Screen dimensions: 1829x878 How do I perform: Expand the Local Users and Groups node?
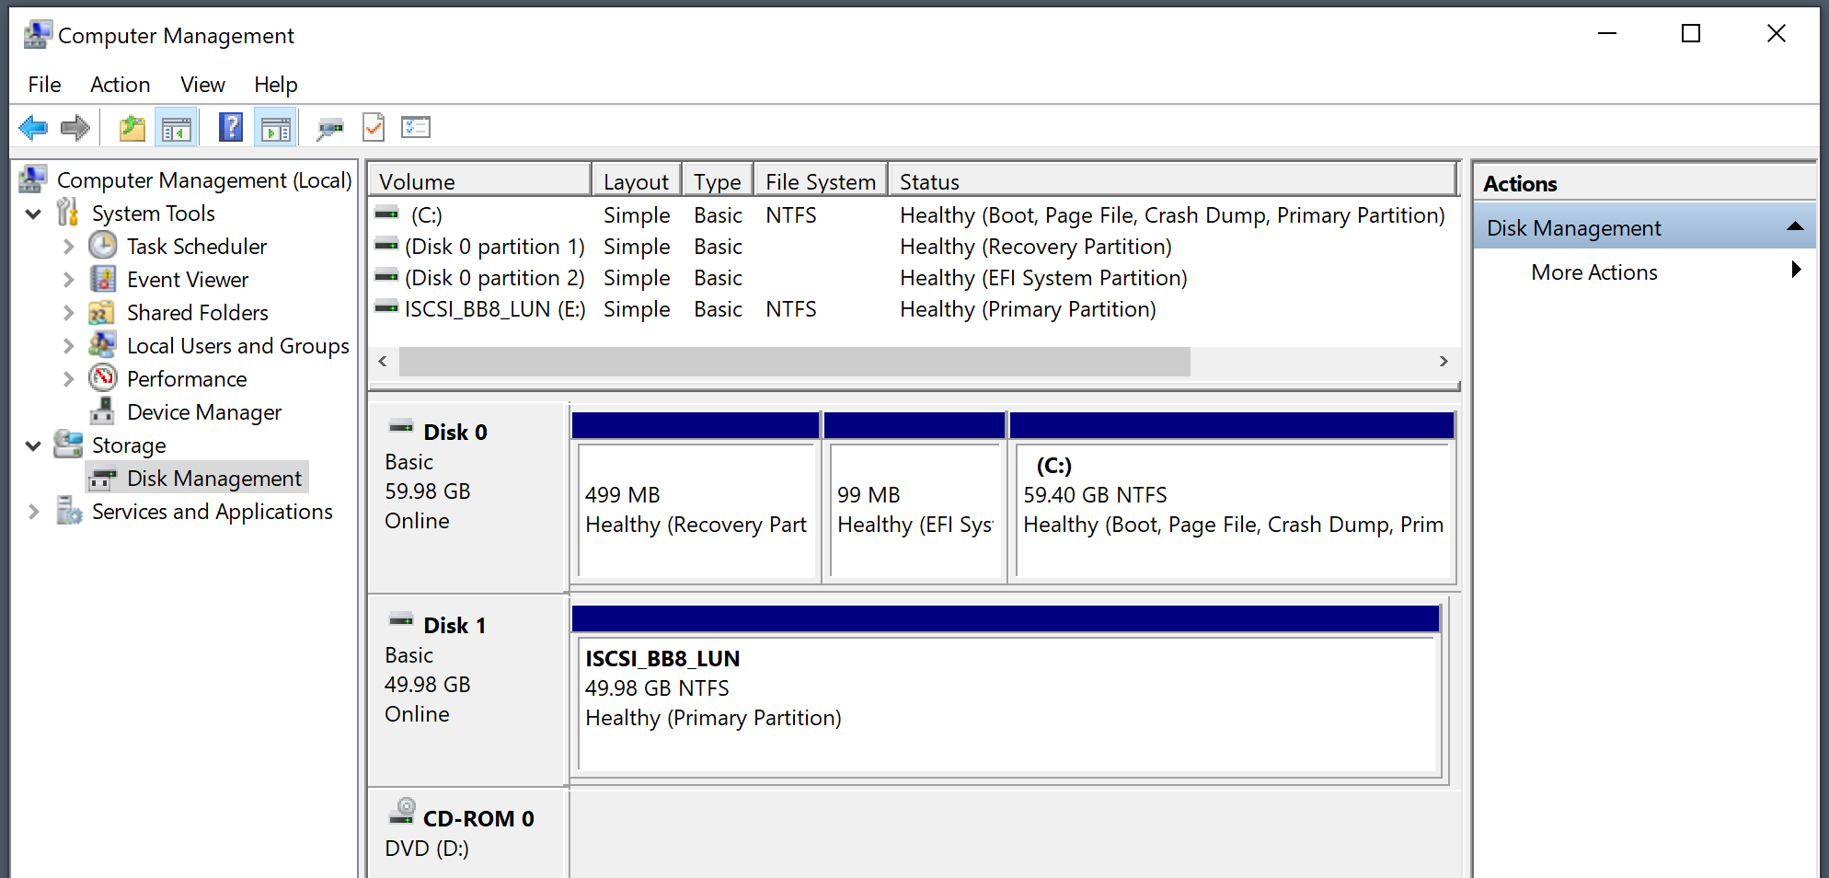68,346
